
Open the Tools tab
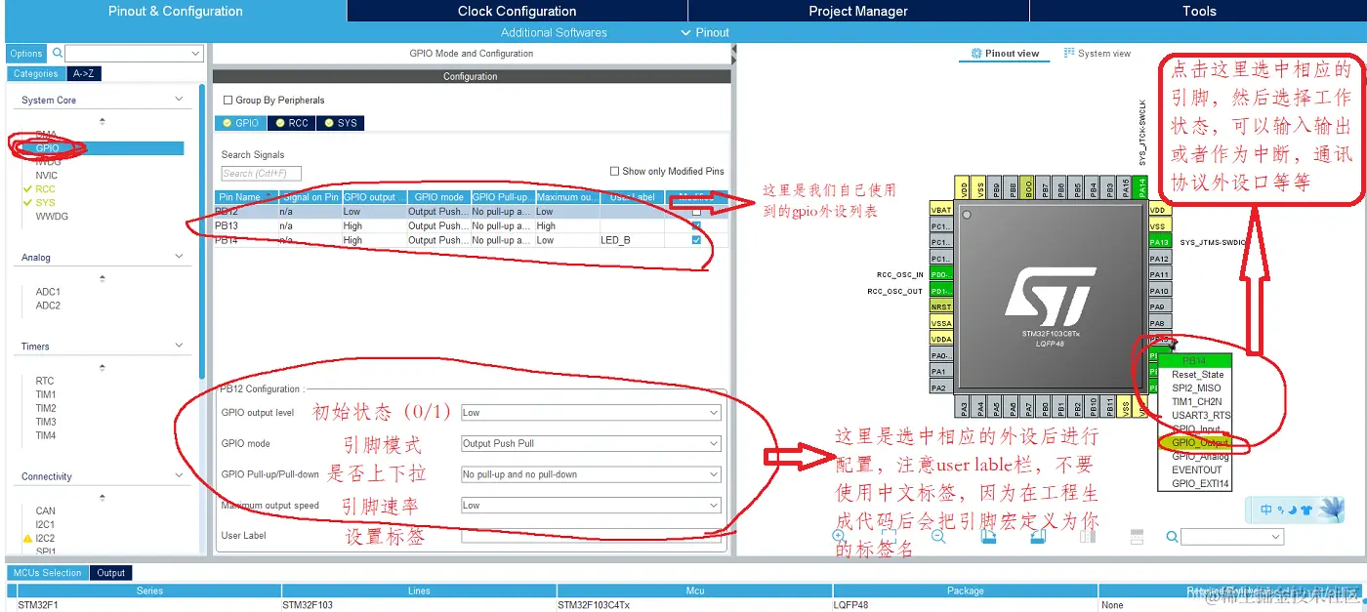[1198, 11]
